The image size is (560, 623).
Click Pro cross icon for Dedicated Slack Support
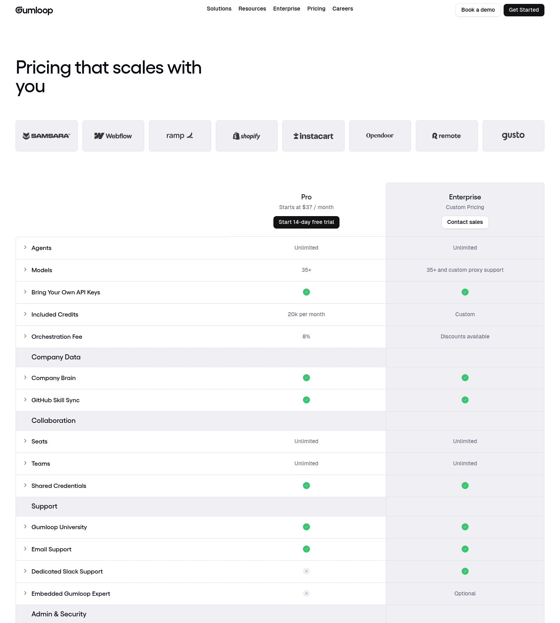pos(306,571)
